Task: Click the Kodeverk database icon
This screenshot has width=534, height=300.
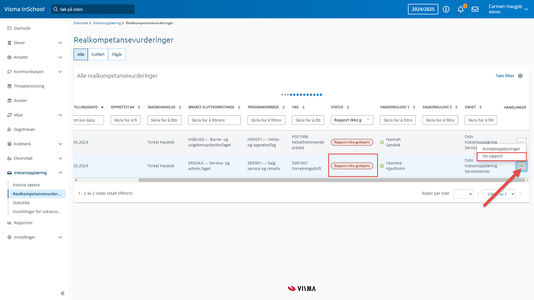Action: click(x=9, y=144)
